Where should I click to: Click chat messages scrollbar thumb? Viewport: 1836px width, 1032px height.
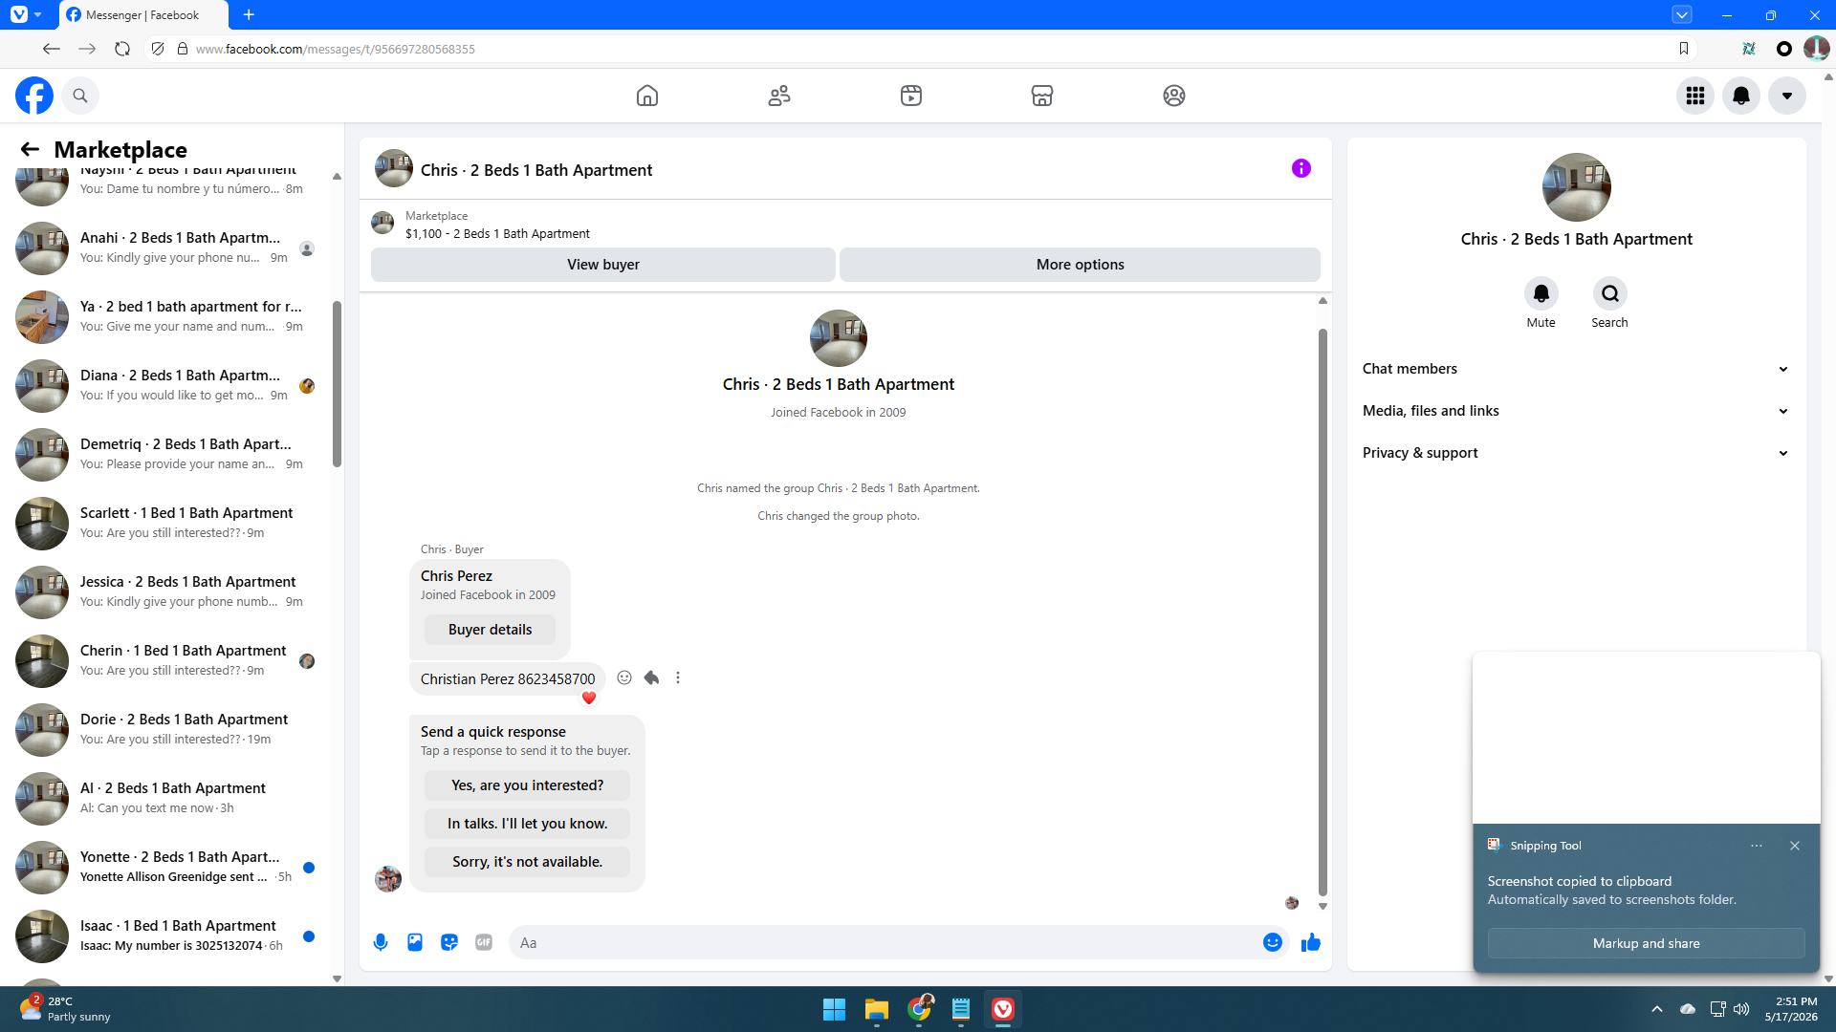point(1322,612)
